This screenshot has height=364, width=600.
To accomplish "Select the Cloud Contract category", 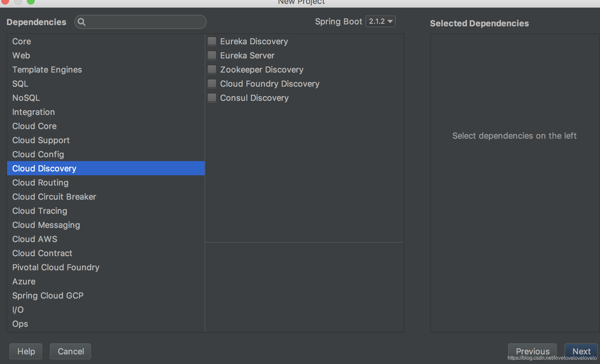I will (106, 253).
